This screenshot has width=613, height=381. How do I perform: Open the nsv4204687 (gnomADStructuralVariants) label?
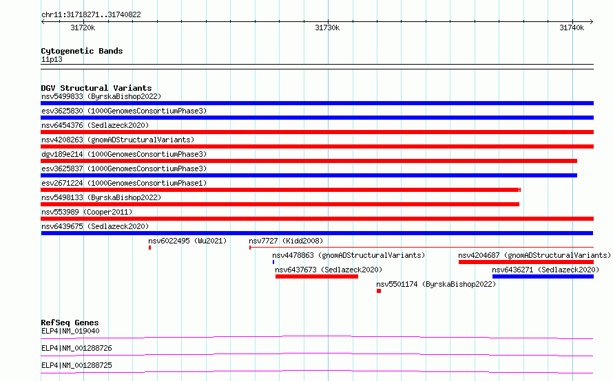(534, 255)
